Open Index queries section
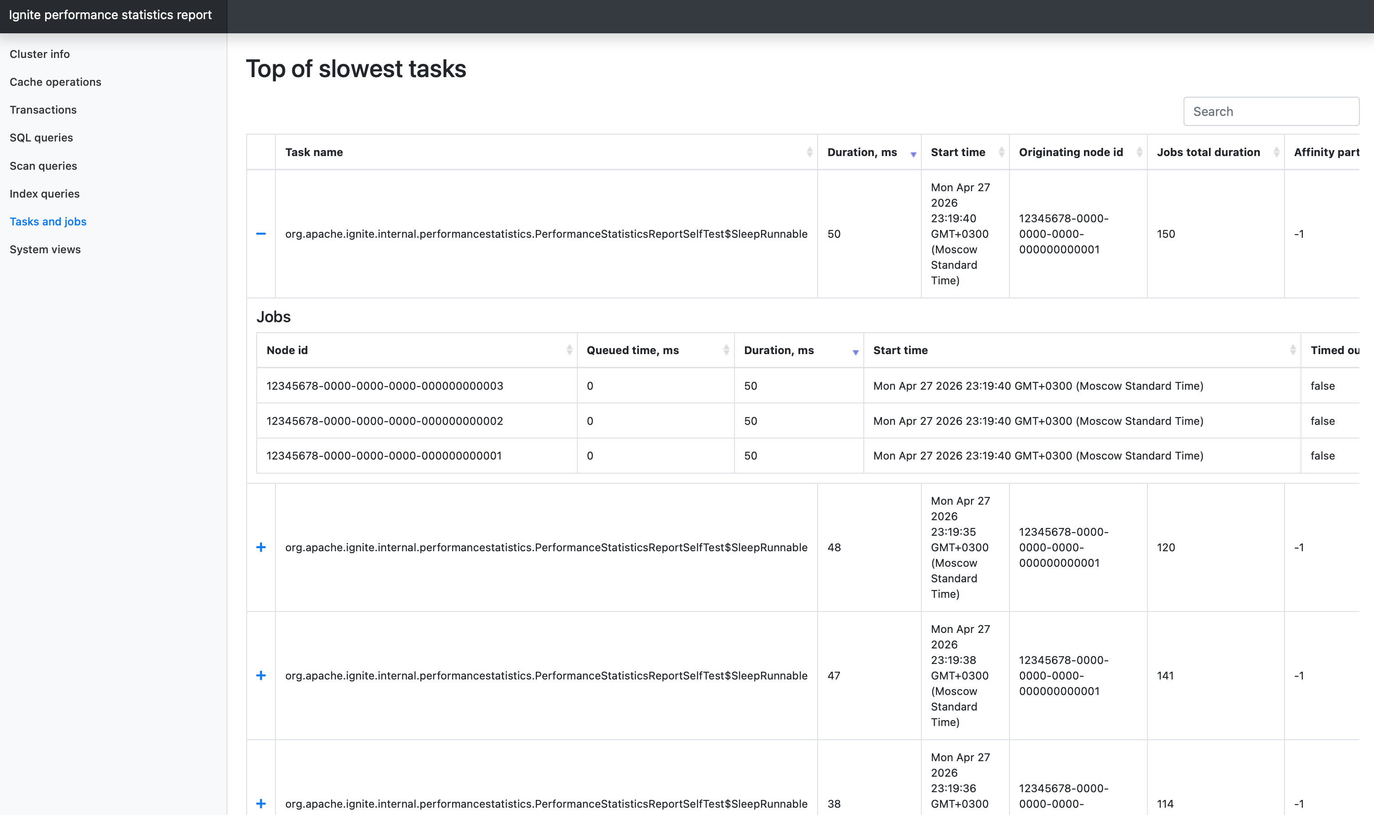The height and width of the screenshot is (815, 1374). click(x=44, y=194)
